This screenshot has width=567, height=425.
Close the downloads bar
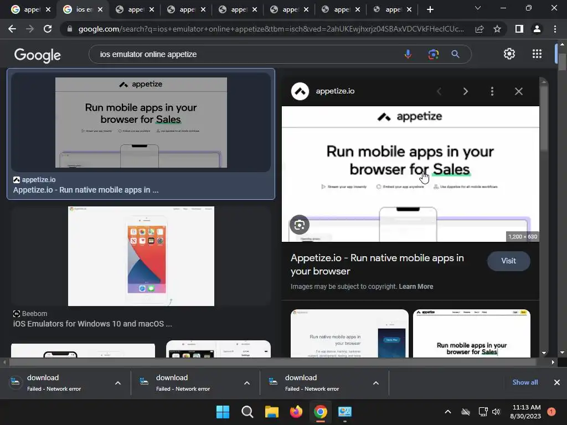point(557,382)
